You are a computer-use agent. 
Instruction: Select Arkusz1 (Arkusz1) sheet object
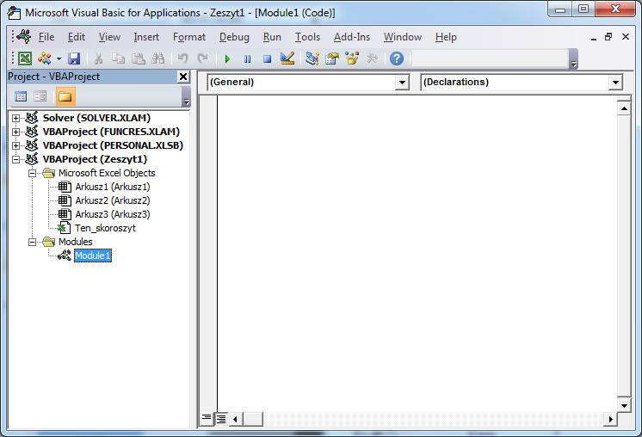point(113,187)
